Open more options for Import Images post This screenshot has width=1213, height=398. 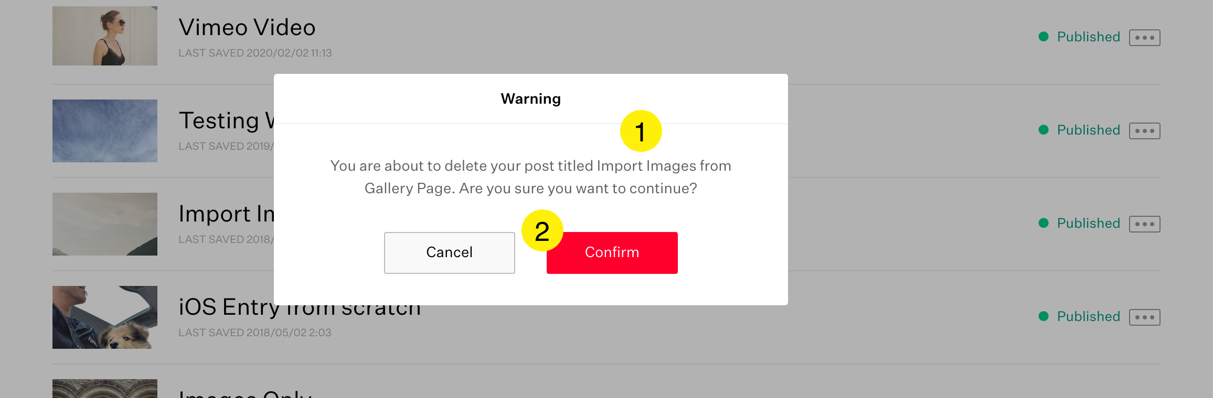point(1144,224)
